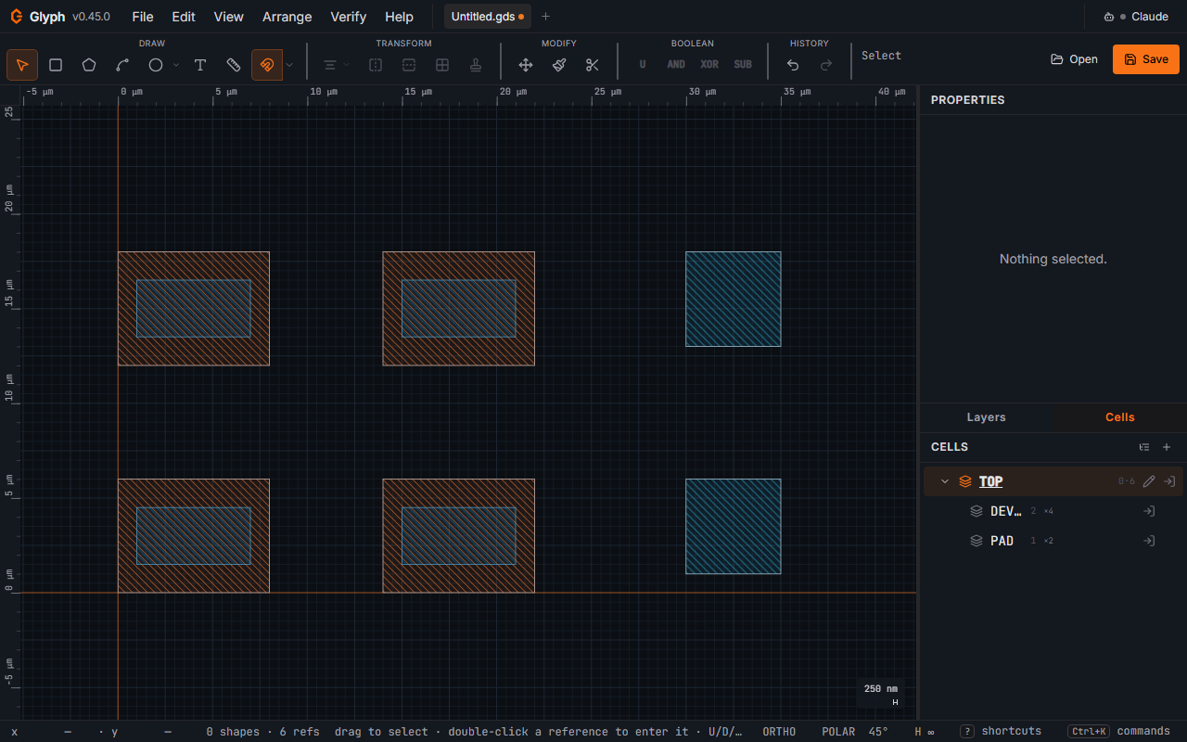The width and height of the screenshot is (1187, 742).
Task: Click the boolean AND button
Action: click(676, 65)
